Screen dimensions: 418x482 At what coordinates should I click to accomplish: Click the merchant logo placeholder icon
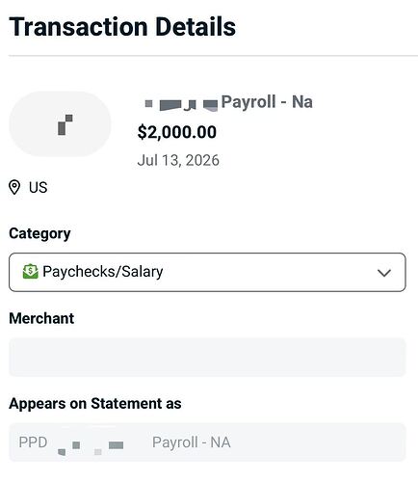pyautogui.click(x=60, y=124)
